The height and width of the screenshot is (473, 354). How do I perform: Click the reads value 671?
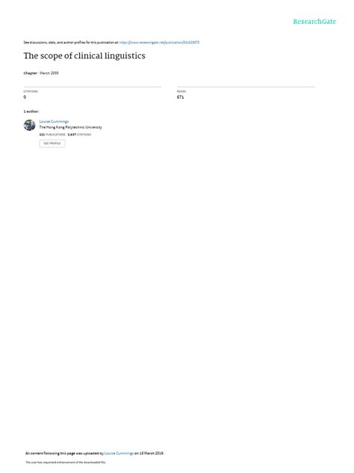180,97
